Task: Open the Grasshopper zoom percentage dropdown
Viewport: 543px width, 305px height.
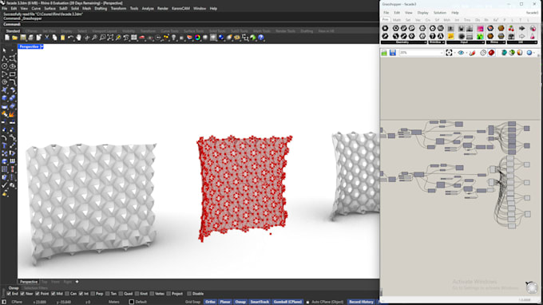Action: click(x=441, y=53)
